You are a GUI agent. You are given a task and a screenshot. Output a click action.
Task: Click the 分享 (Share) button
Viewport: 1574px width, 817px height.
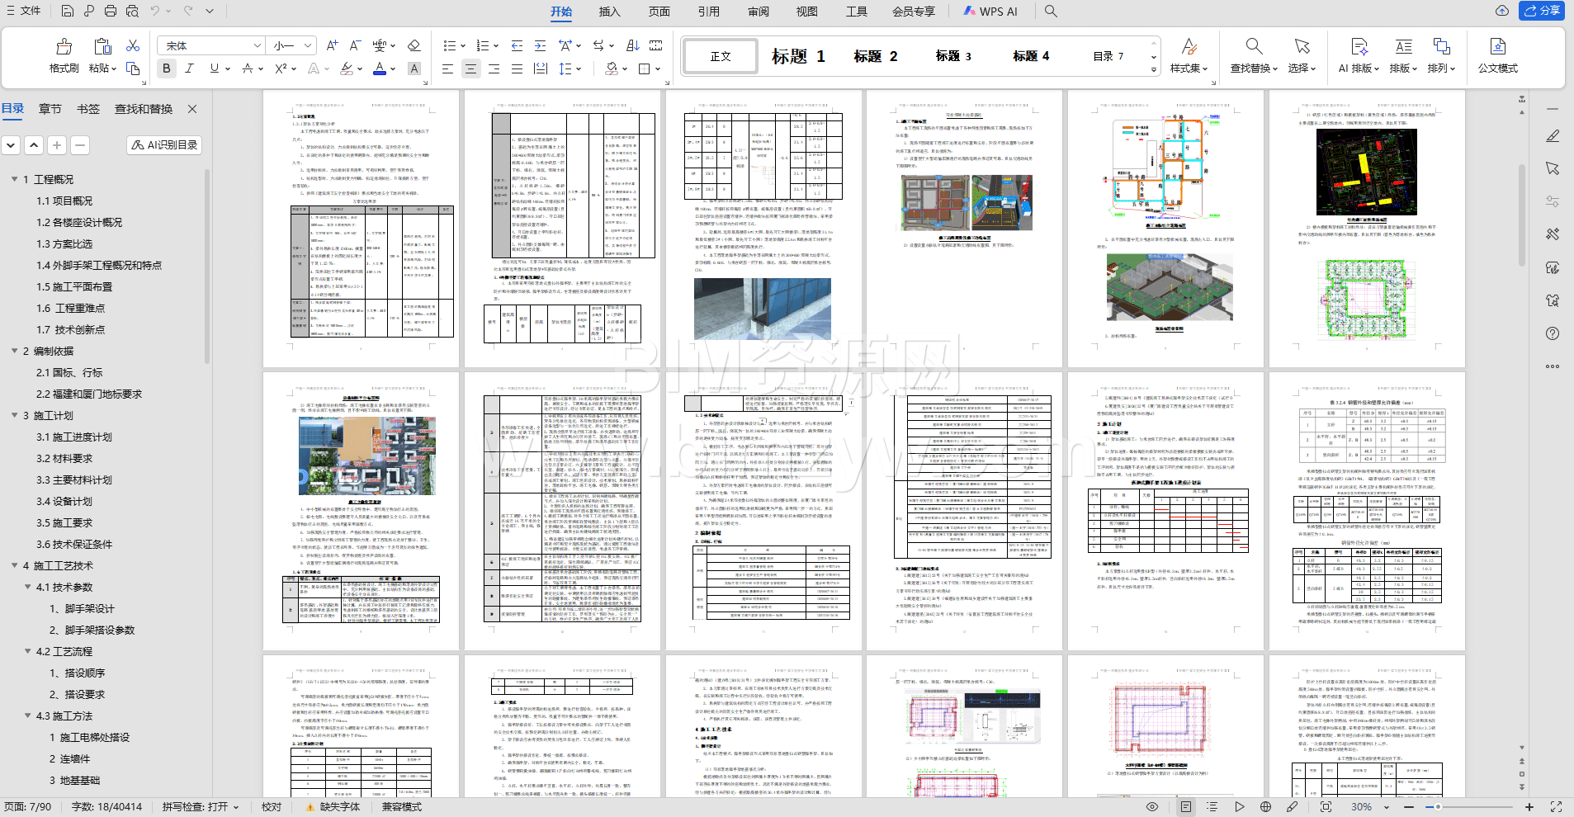tap(1541, 11)
